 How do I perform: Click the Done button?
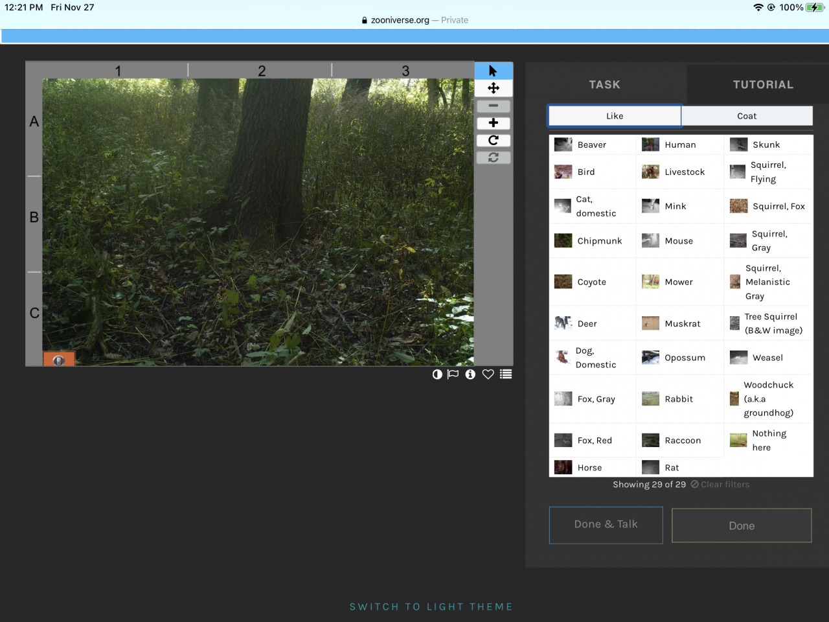coord(742,525)
